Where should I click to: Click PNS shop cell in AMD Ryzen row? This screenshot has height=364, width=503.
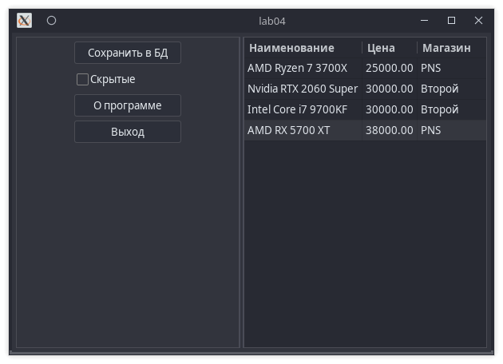[x=452, y=68]
